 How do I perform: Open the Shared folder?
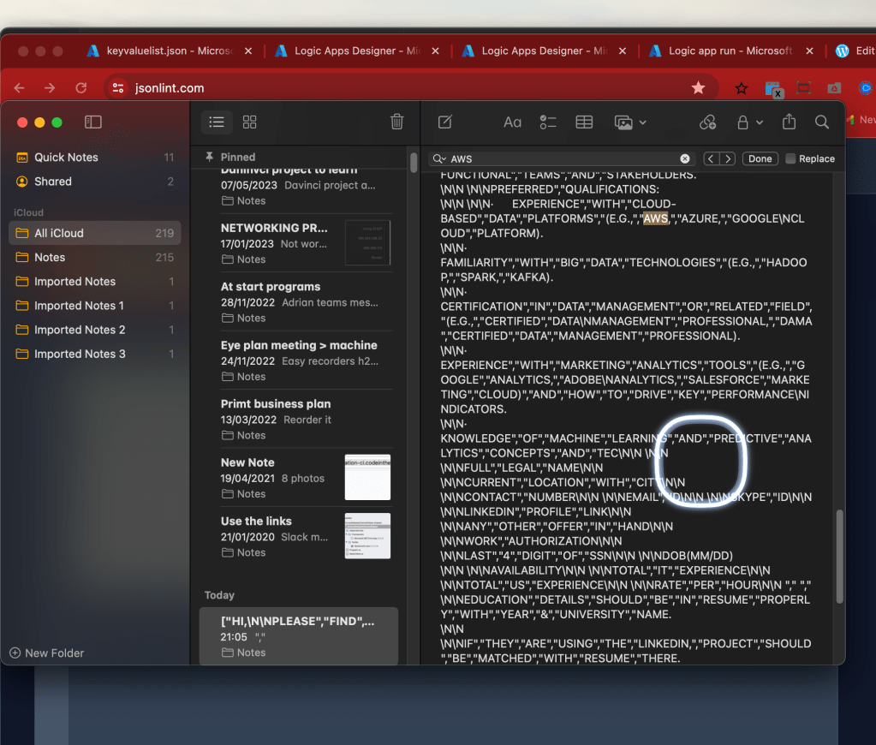(95, 182)
